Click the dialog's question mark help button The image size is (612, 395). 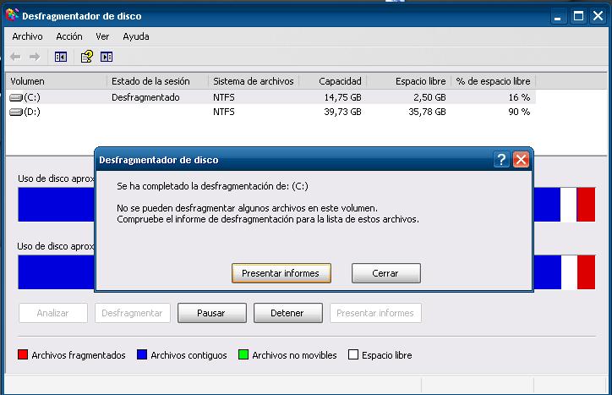502,159
